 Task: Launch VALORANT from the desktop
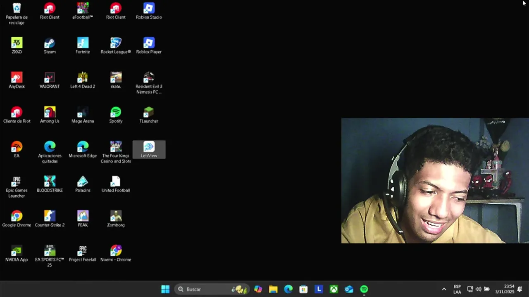50,80
